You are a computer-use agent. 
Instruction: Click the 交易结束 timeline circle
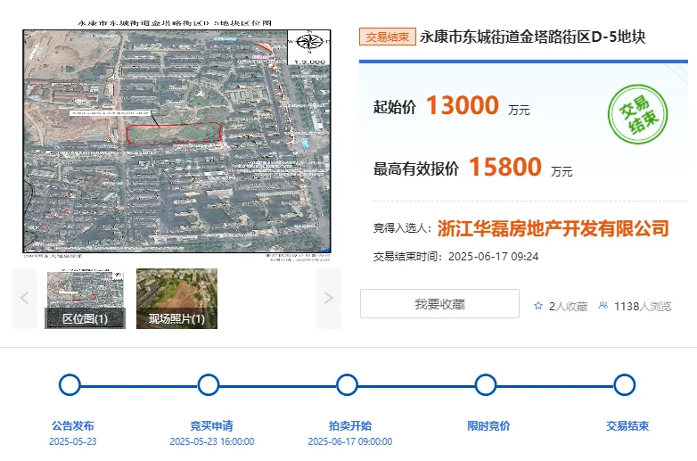click(x=625, y=385)
